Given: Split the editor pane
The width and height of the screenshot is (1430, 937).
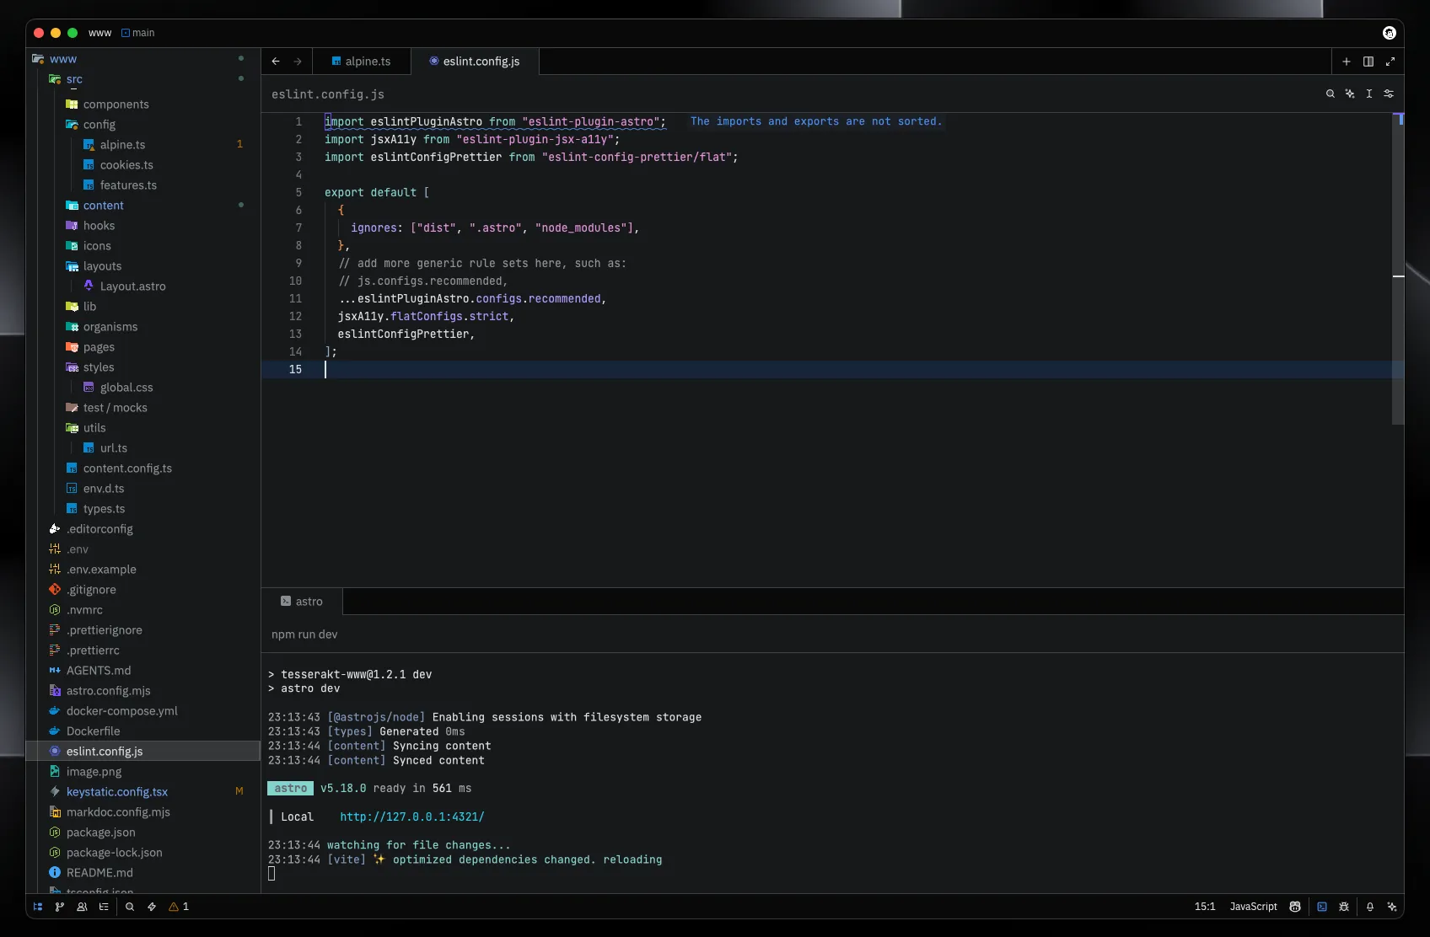Looking at the screenshot, I should tap(1368, 62).
